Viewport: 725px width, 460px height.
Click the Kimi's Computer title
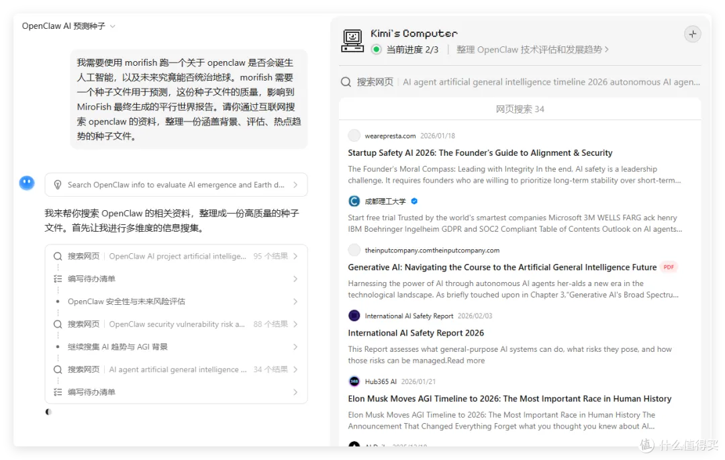(414, 34)
